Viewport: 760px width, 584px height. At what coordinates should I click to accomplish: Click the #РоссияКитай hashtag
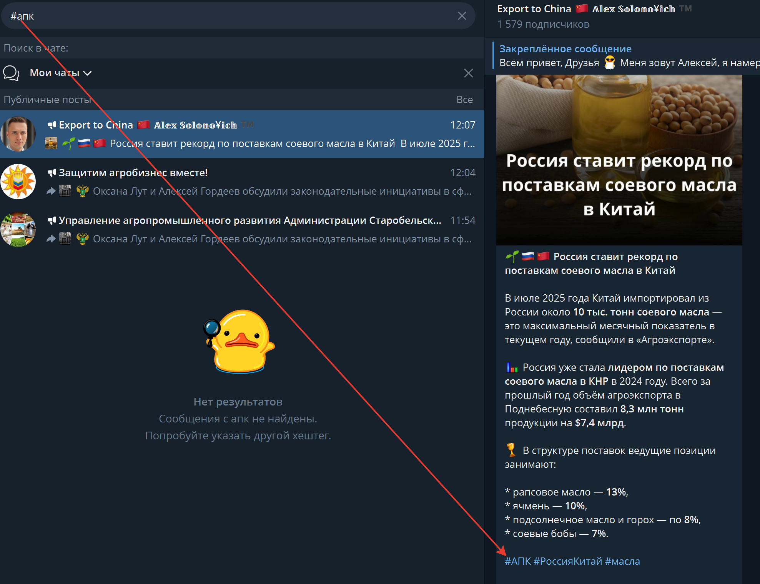tap(567, 561)
